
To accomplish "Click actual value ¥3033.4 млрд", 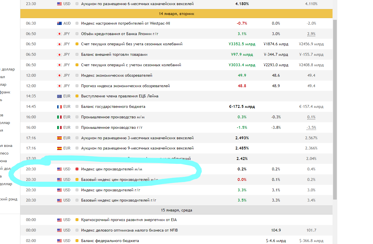I will 242,65.
